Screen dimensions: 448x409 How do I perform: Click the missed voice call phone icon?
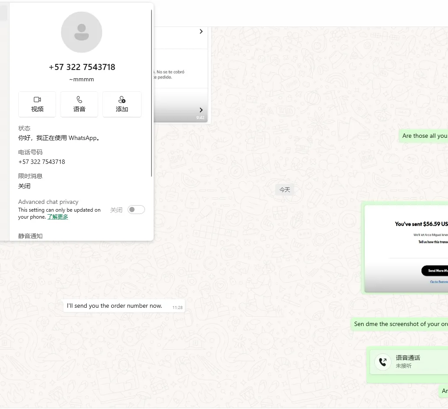click(x=382, y=362)
